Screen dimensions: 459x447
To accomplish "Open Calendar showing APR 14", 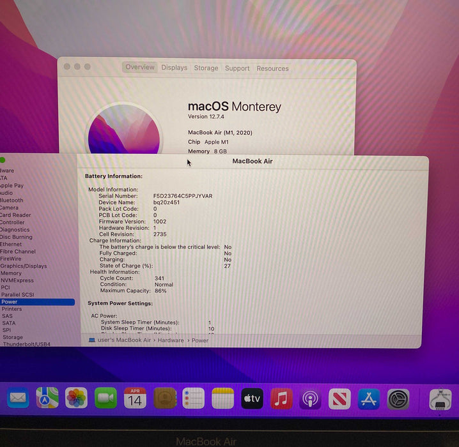I will pyautogui.click(x=135, y=398).
